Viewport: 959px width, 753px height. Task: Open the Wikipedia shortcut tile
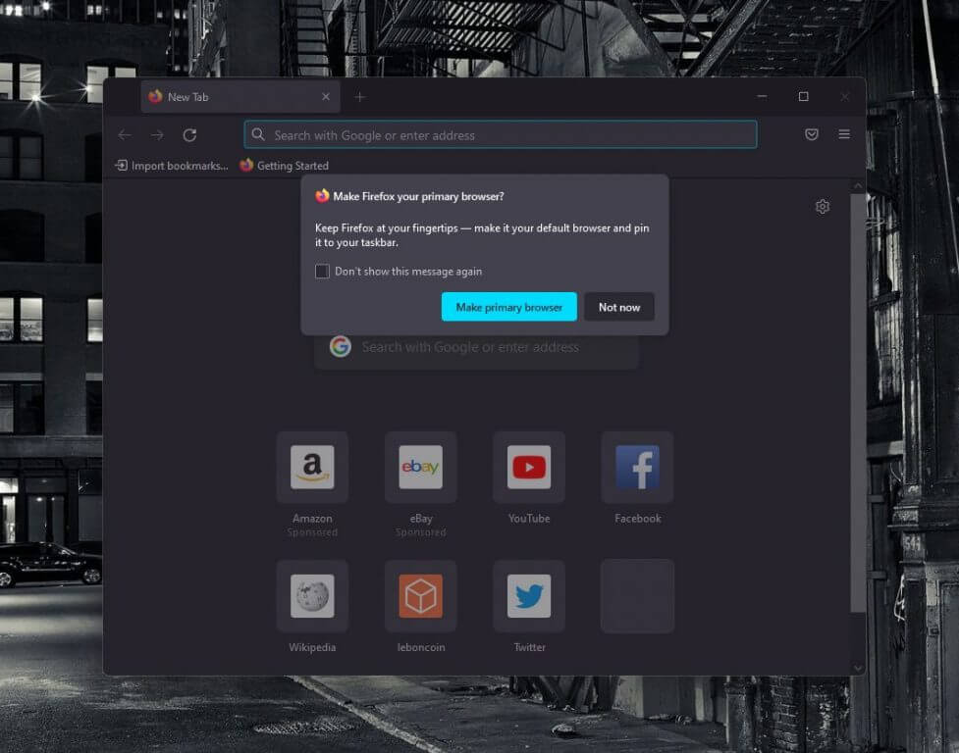click(x=312, y=596)
